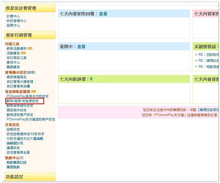Go to 發票中心
The height and width of the screenshot is (183, 220).
coord(13,25)
